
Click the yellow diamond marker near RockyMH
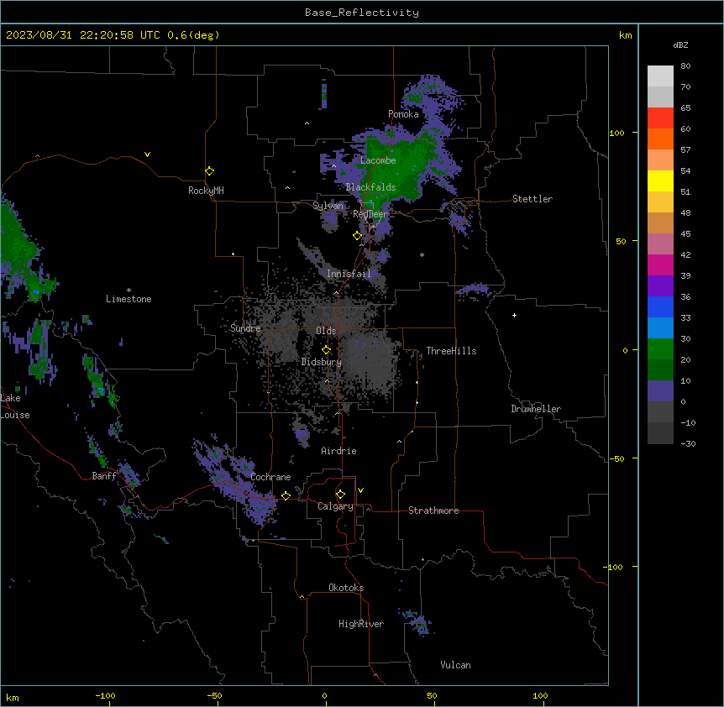click(209, 171)
